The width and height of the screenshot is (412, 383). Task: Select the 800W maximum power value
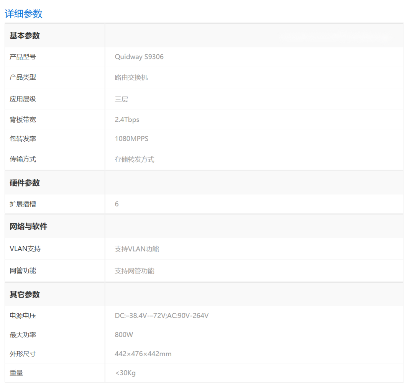pos(124,335)
